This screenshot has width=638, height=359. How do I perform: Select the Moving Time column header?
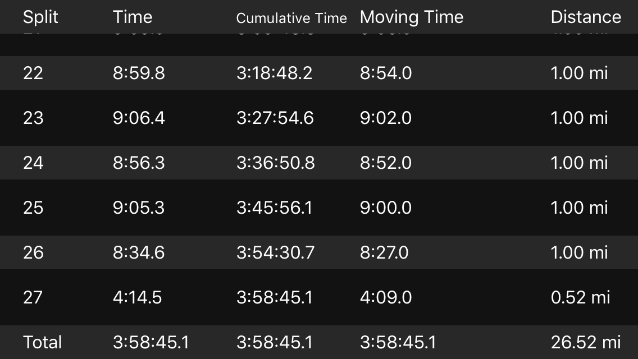(x=411, y=17)
